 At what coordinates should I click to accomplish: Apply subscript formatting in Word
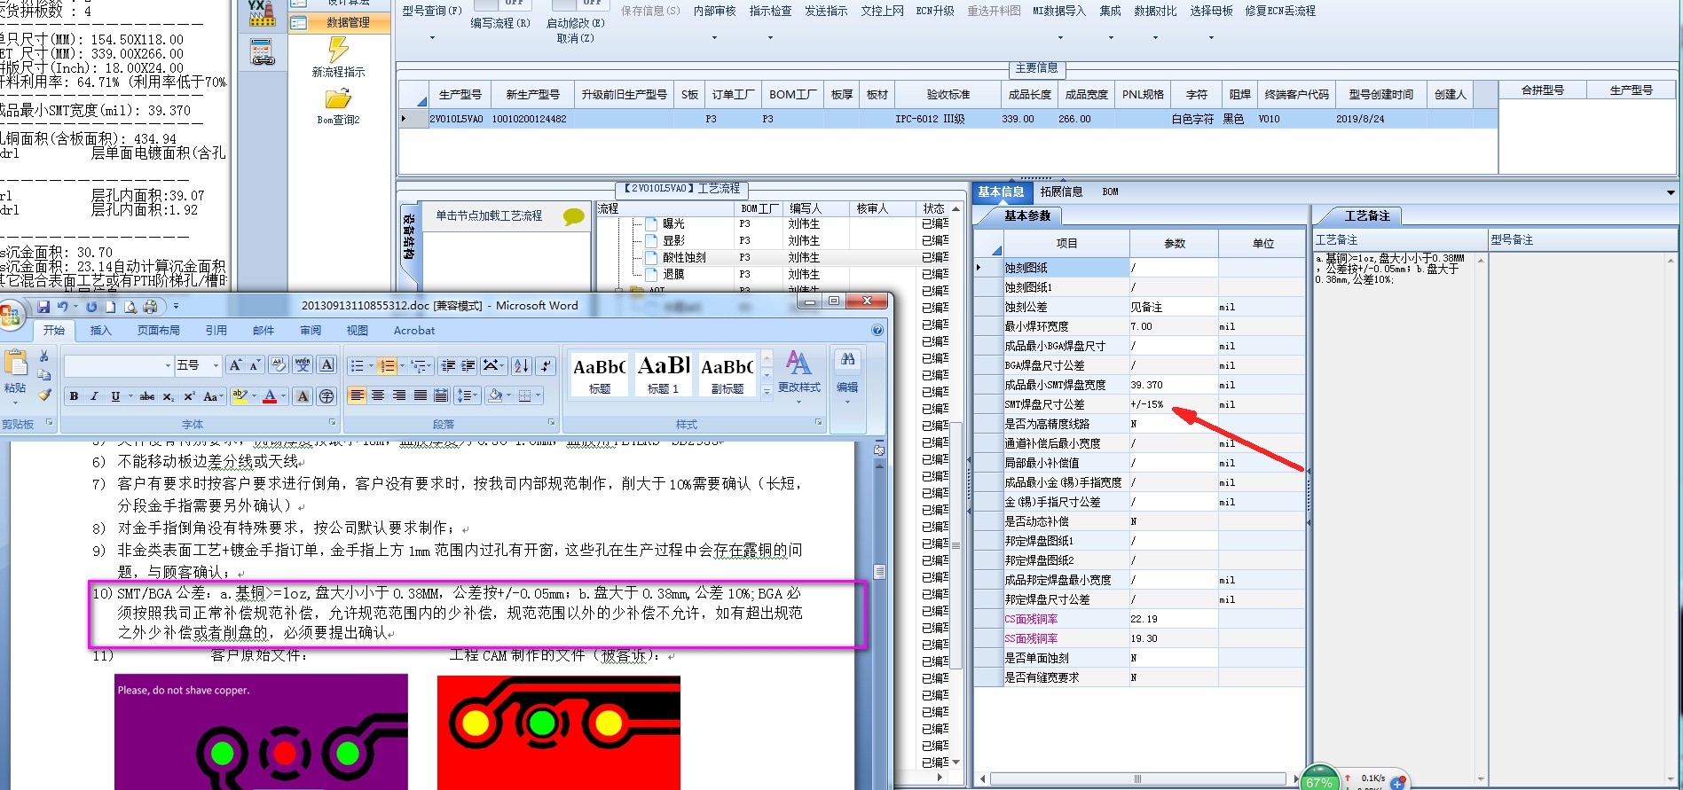click(169, 396)
